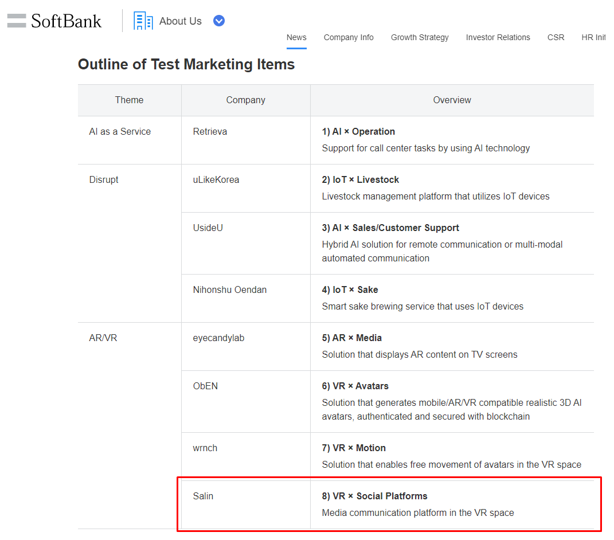The height and width of the screenshot is (540, 614).
Task: Open the About Us section link
Action: click(180, 21)
